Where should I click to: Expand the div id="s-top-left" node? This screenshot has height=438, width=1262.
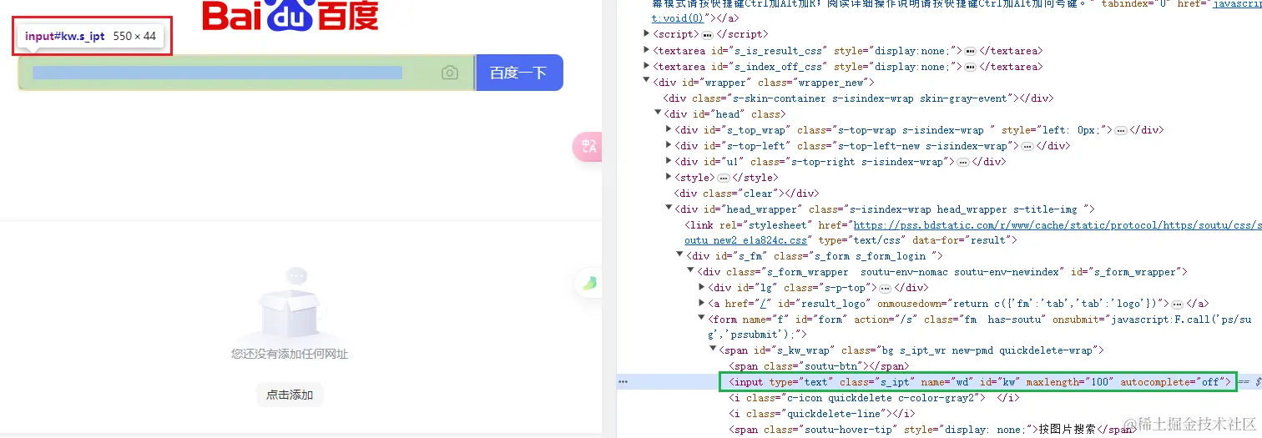point(669,145)
